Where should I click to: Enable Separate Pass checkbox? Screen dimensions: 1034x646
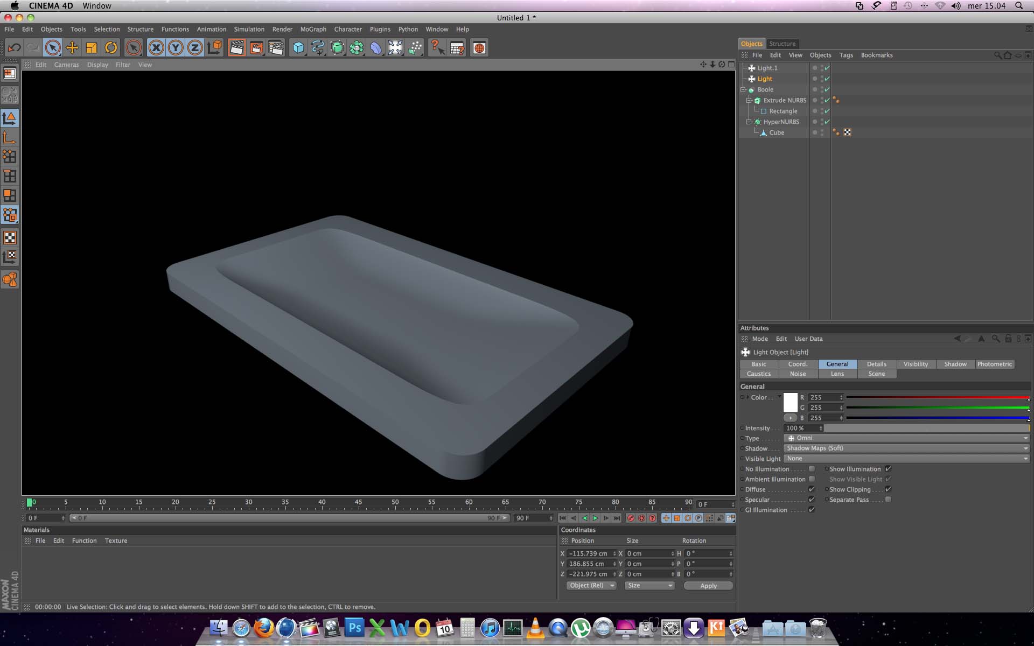point(888,500)
